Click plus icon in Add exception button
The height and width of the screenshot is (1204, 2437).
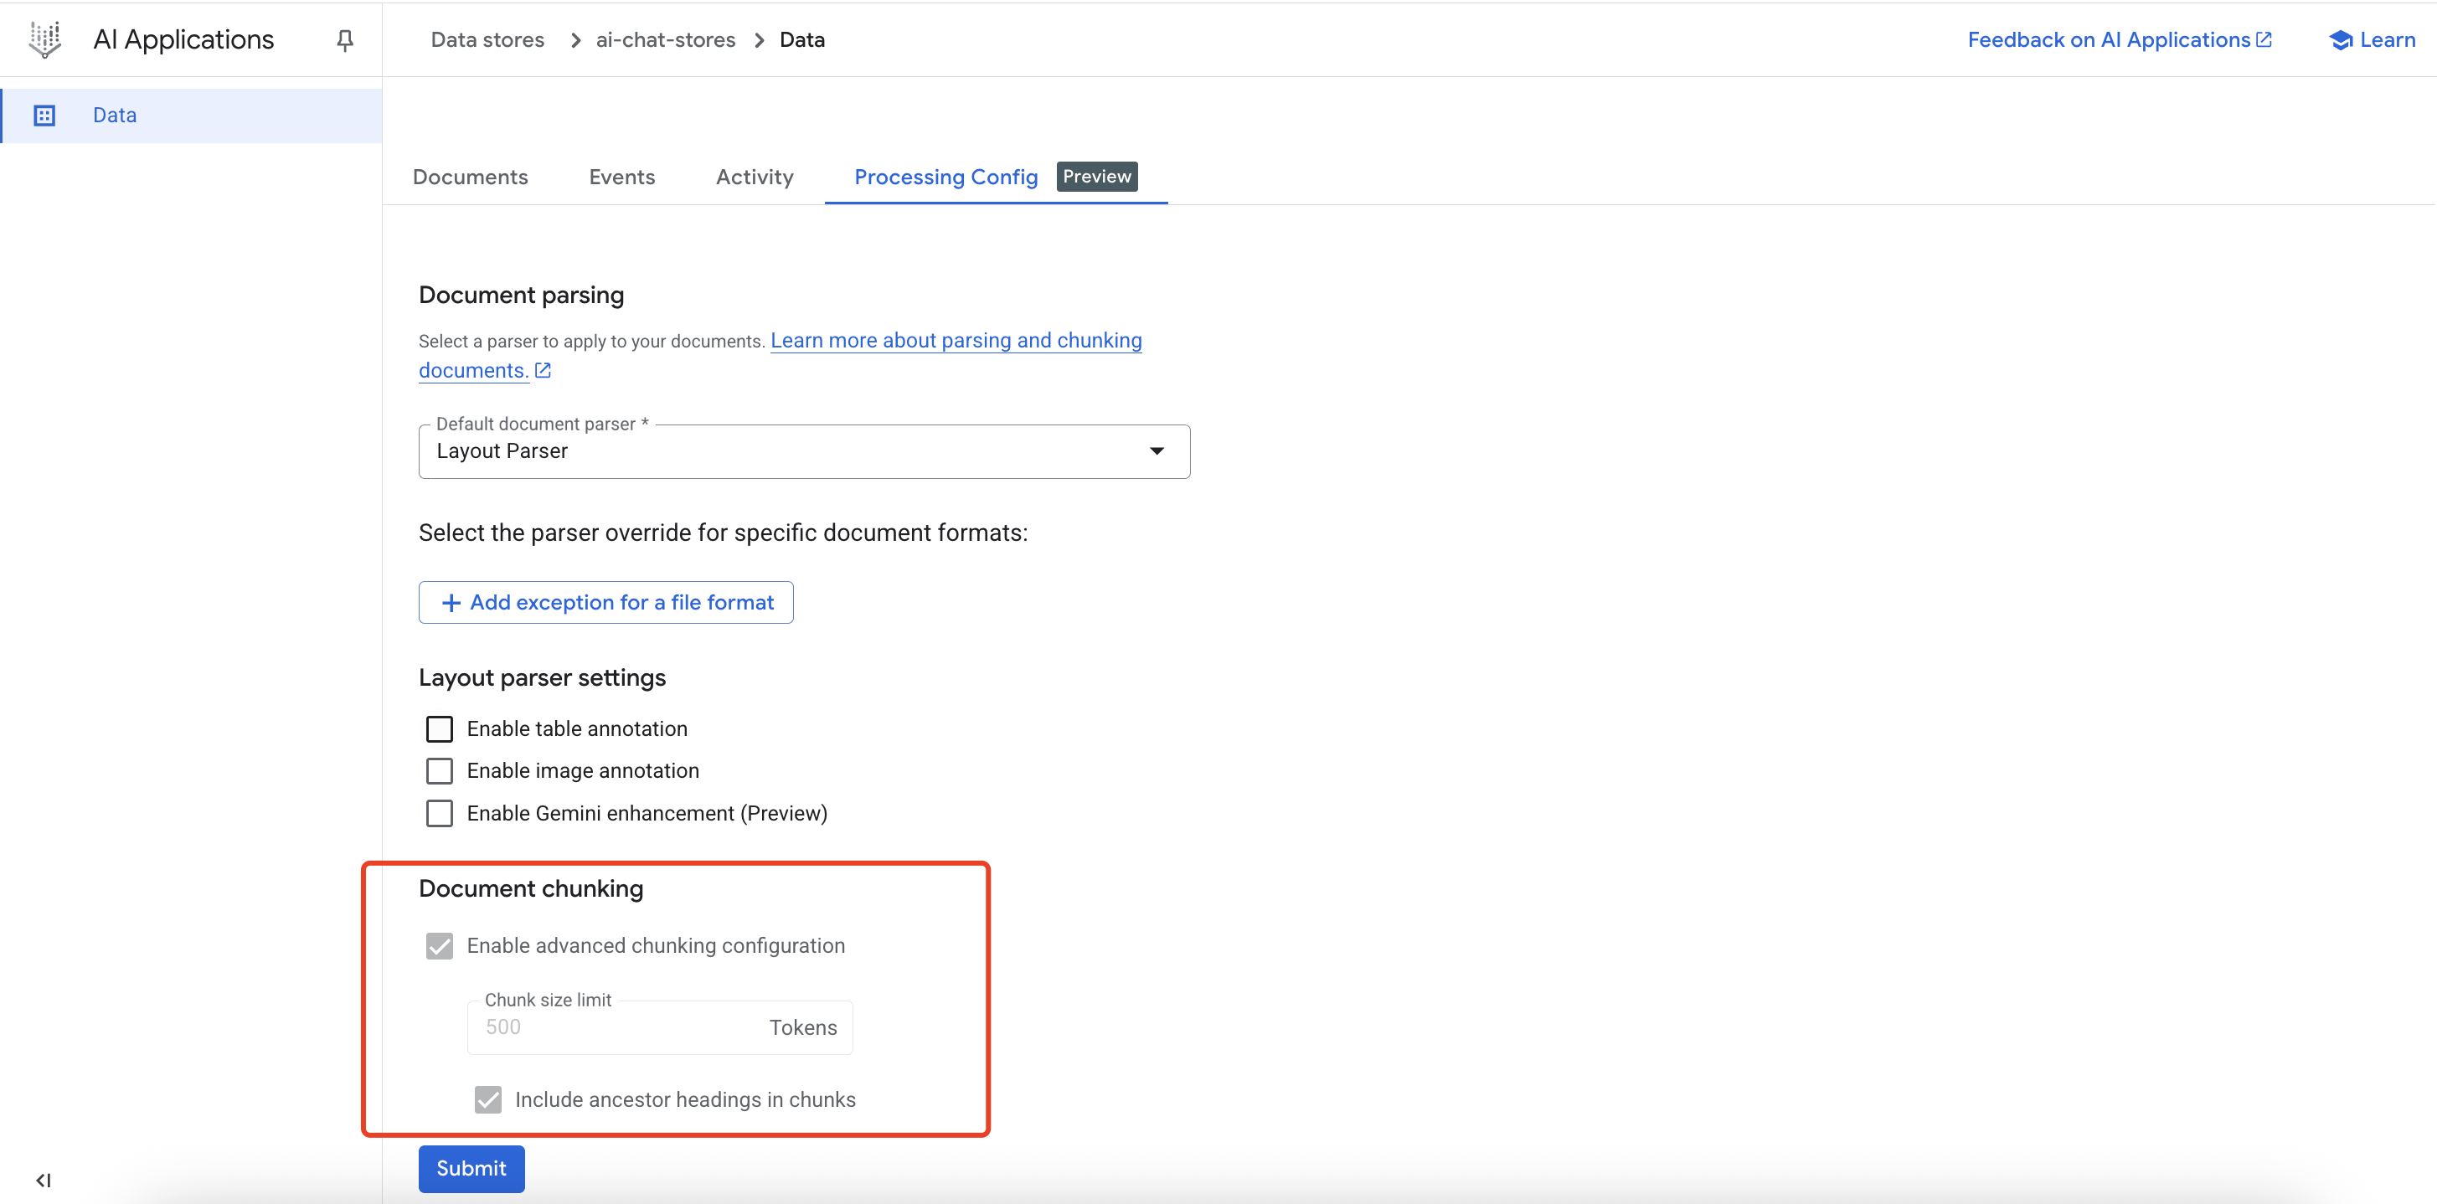(451, 603)
